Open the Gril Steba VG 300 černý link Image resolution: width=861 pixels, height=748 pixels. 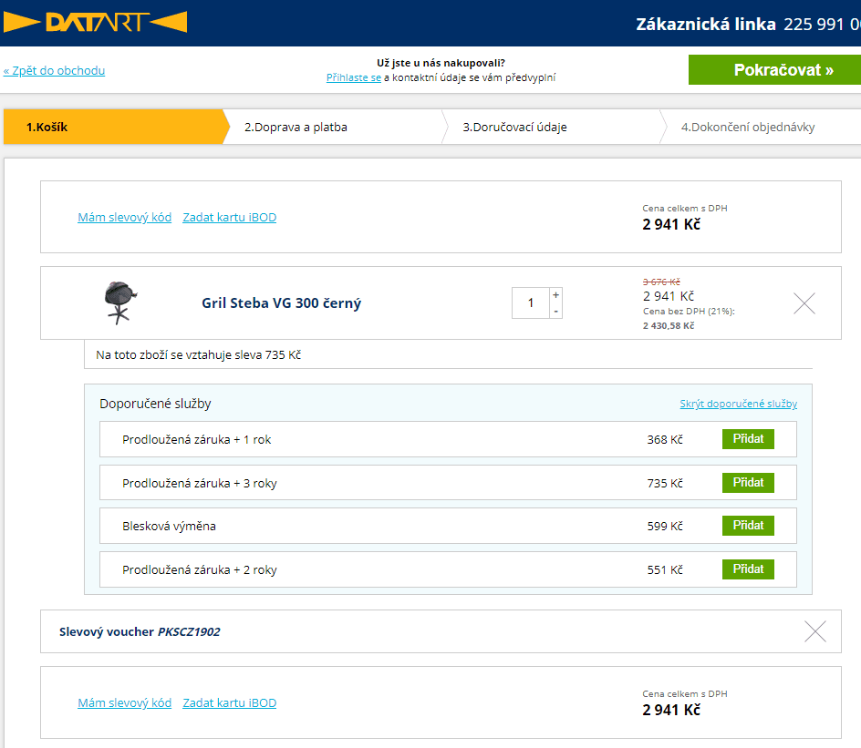click(x=281, y=303)
